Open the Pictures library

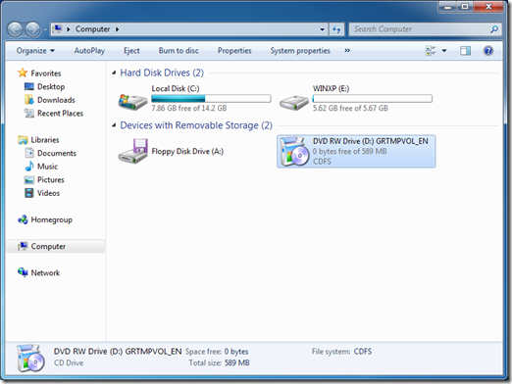(x=51, y=180)
